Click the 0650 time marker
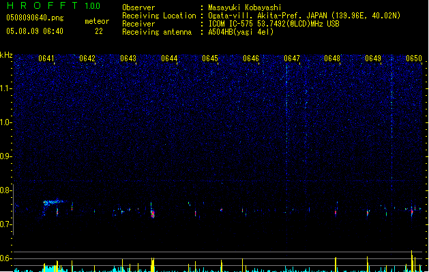429x272 pixels. pos(414,58)
